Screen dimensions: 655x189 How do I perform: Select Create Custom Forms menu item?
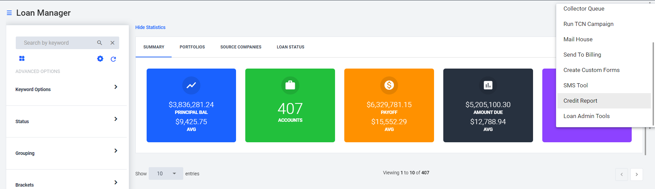604,70
